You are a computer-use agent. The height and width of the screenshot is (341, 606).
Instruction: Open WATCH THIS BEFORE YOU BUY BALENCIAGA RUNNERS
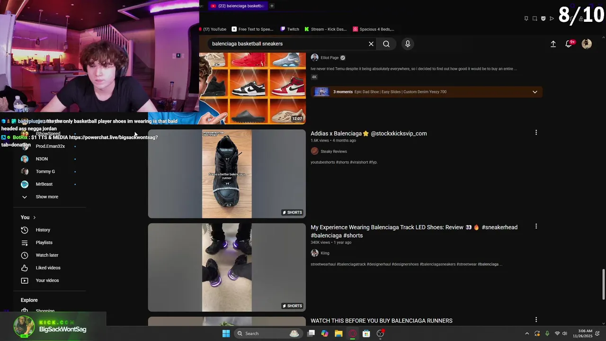382,321
